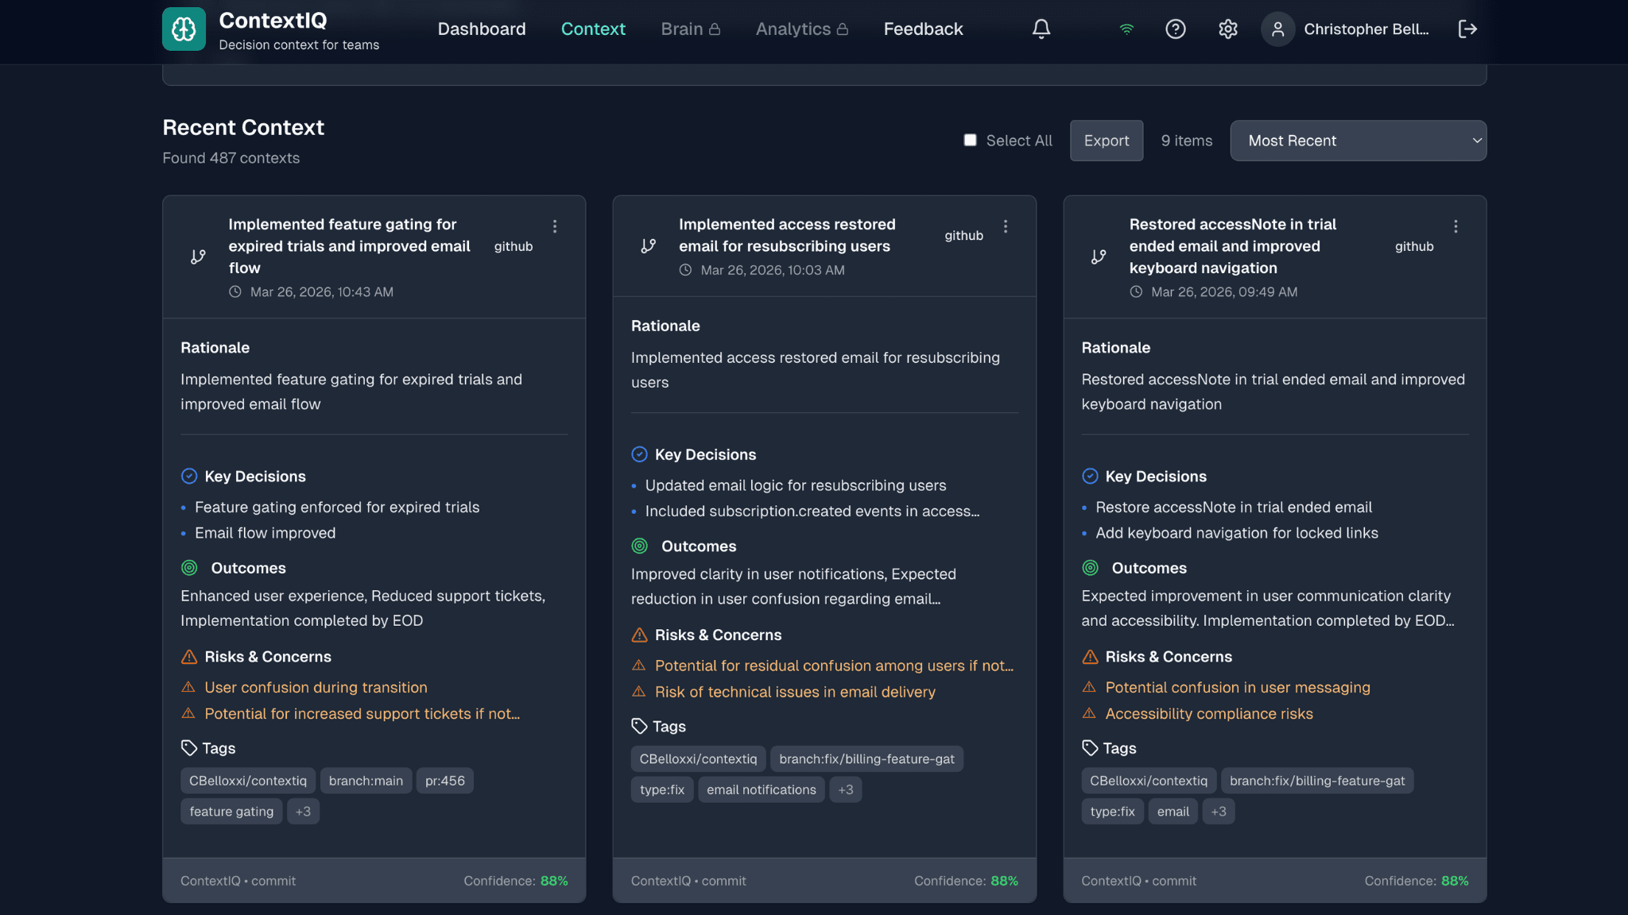The image size is (1628, 915).
Task: Open the Most Recent sort dropdown
Action: (1358, 141)
